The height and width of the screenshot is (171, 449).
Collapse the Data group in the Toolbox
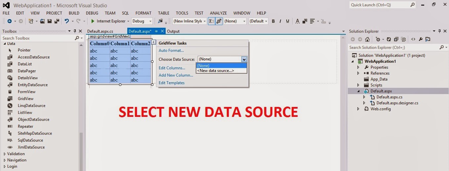[4, 44]
